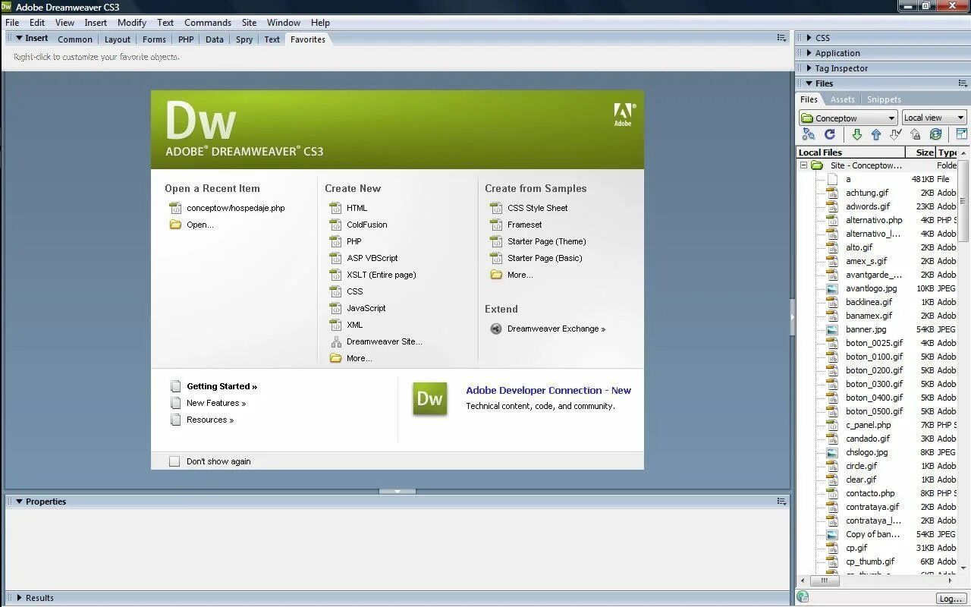Image resolution: width=971 pixels, height=607 pixels.
Task: Switch to the Spry insert tab
Action: click(x=244, y=39)
